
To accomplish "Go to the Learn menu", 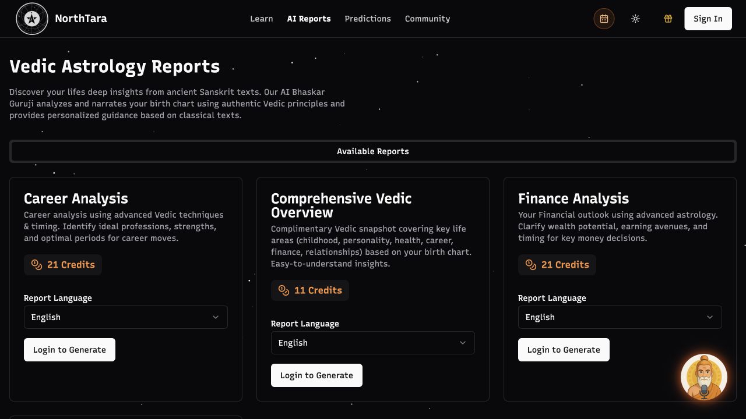I will [262, 19].
